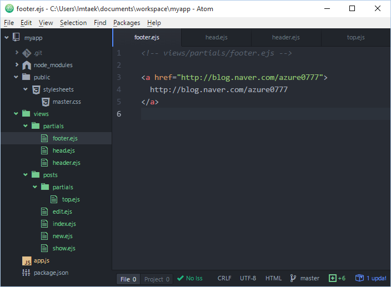Screen dimensions: 391x287
Task: Click the stylesheets CSS folder icon
Action: [36, 89]
